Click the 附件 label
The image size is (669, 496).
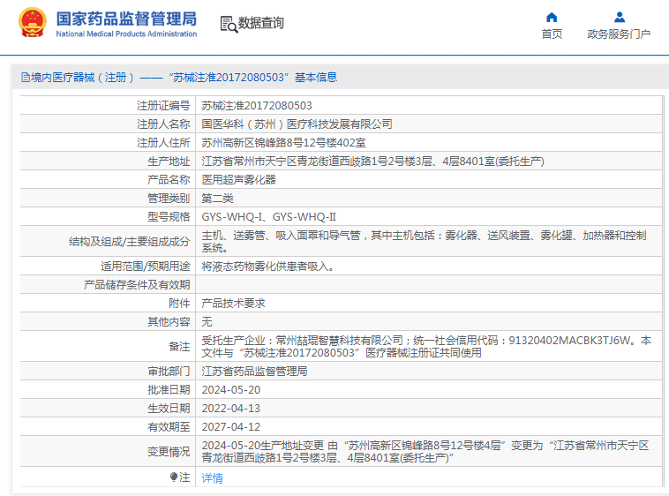point(179,304)
